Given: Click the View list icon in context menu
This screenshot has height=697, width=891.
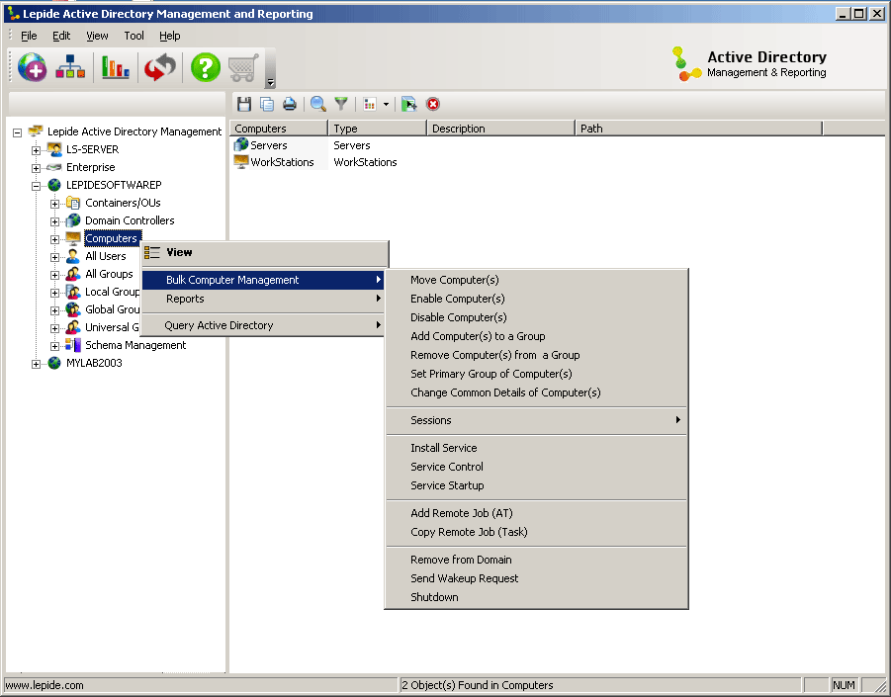Looking at the screenshot, I should click(151, 252).
